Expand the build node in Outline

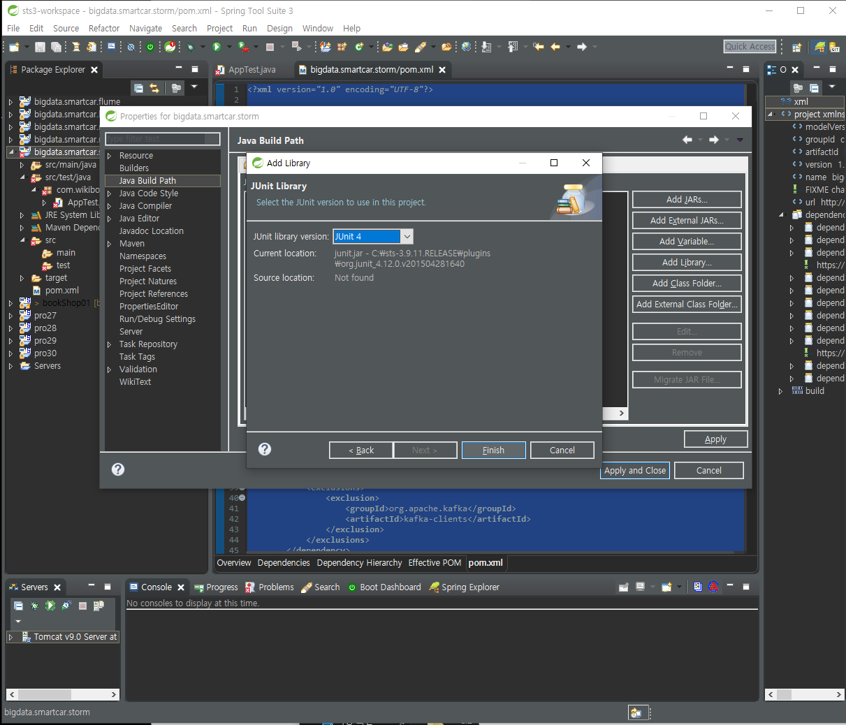click(781, 391)
